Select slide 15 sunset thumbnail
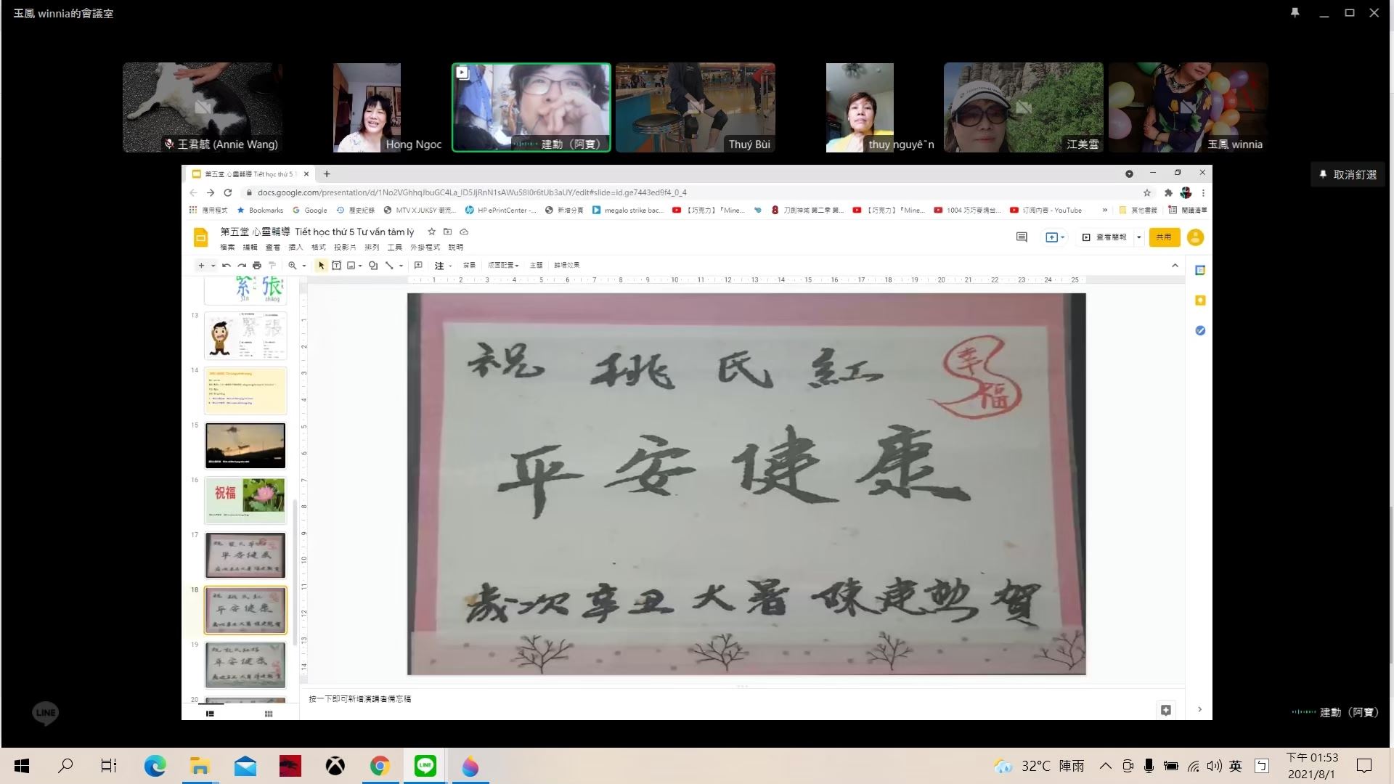1394x784 pixels. (245, 445)
